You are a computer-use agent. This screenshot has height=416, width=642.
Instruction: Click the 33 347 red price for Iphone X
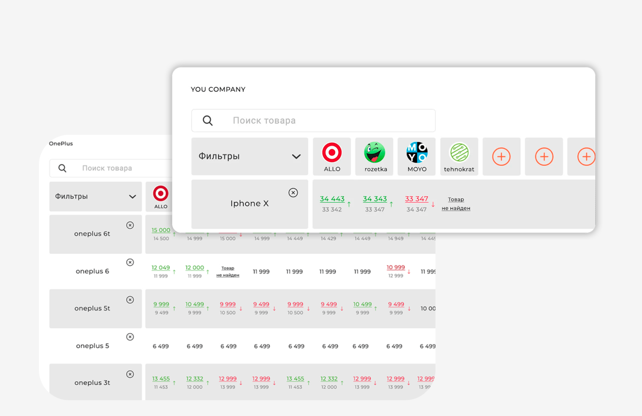[x=416, y=199]
